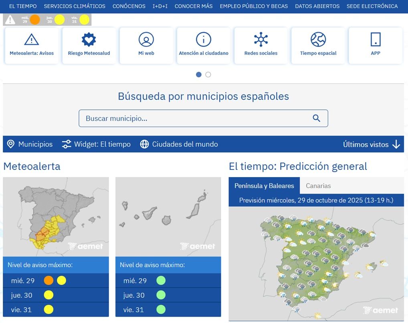Open the Canarias Meteoalerta map thumbnail

[168, 217]
